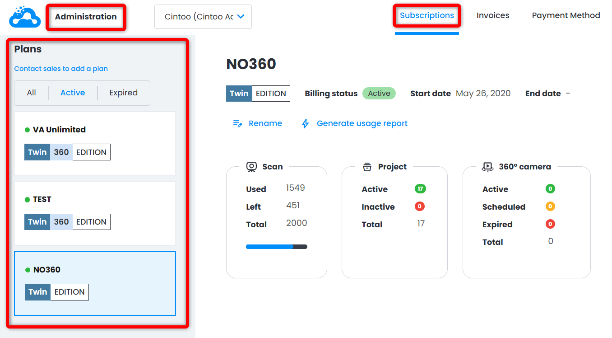Filter plans by Active
Image resolution: width=612 pixels, height=338 pixels.
click(73, 93)
